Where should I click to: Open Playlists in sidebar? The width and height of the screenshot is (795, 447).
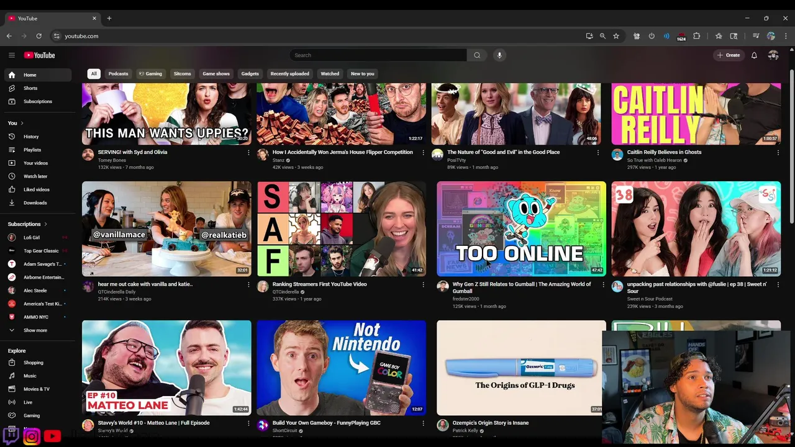pos(37,150)
